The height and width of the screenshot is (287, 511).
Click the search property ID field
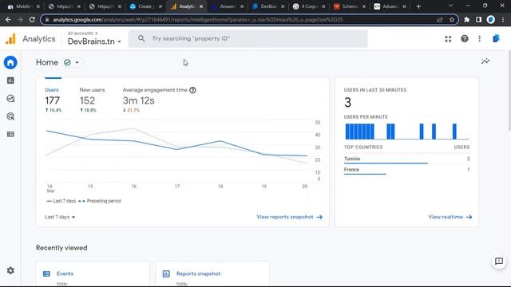pyautogui.click(x=248, y=38)
